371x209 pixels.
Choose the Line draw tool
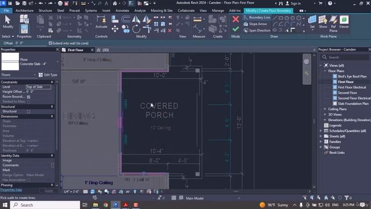[275, 18]
